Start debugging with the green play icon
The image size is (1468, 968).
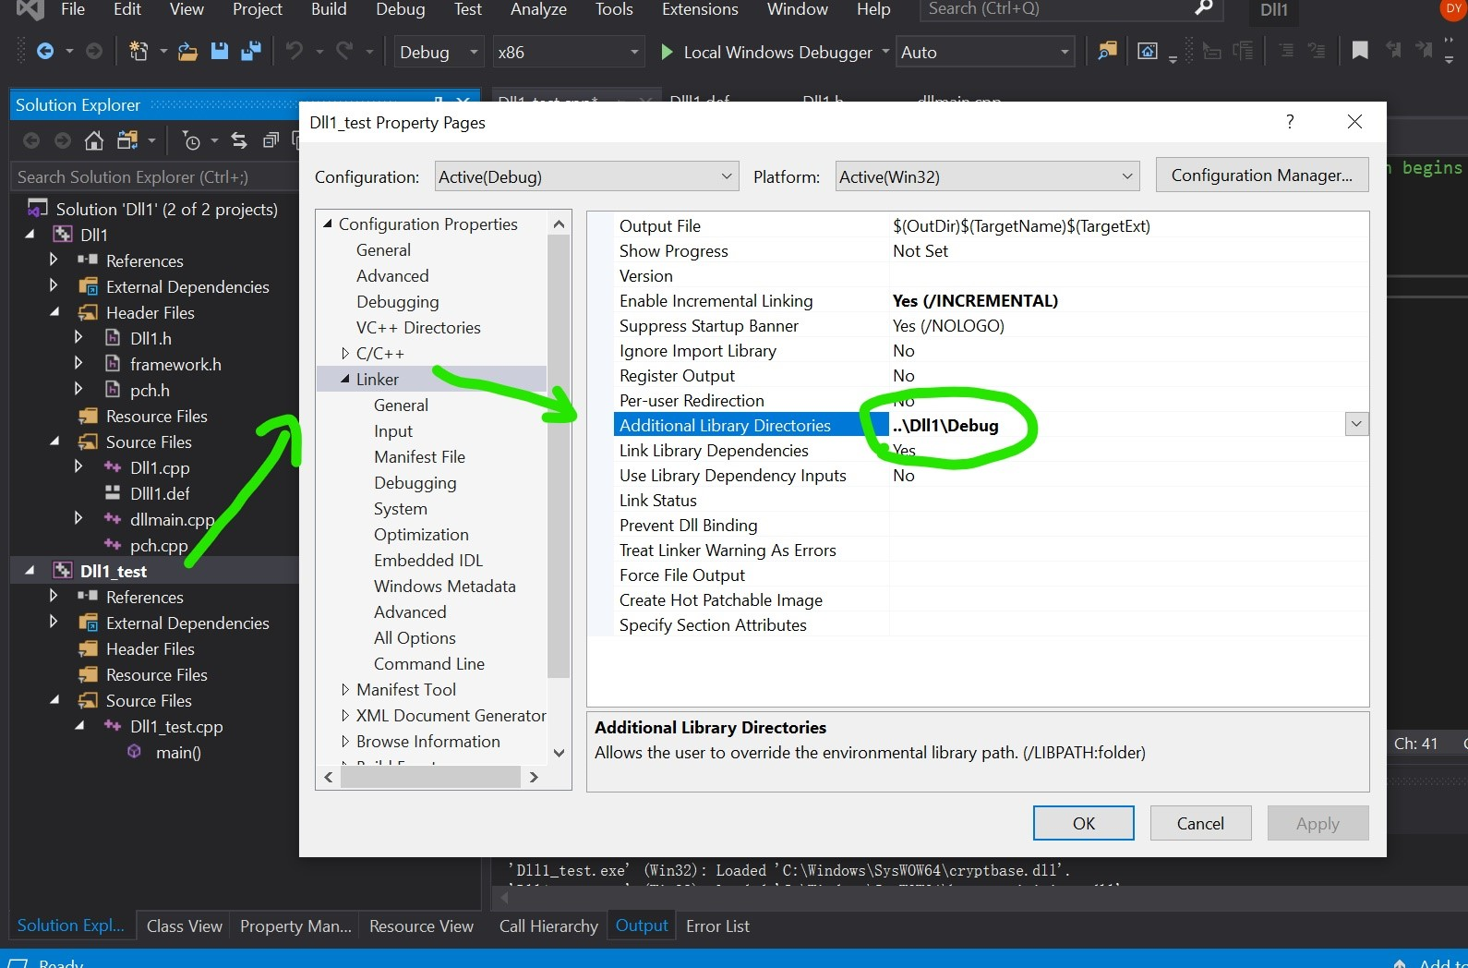click(667, 52)
